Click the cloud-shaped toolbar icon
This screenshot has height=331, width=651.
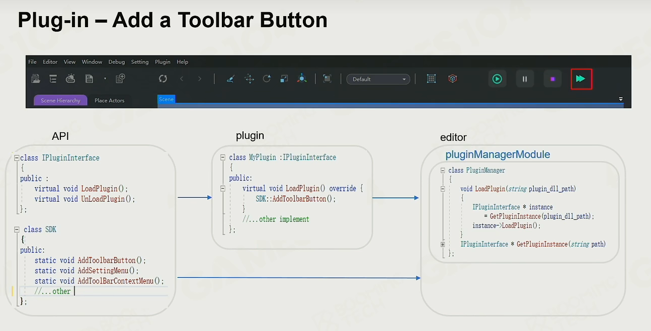tap(70, 78)
